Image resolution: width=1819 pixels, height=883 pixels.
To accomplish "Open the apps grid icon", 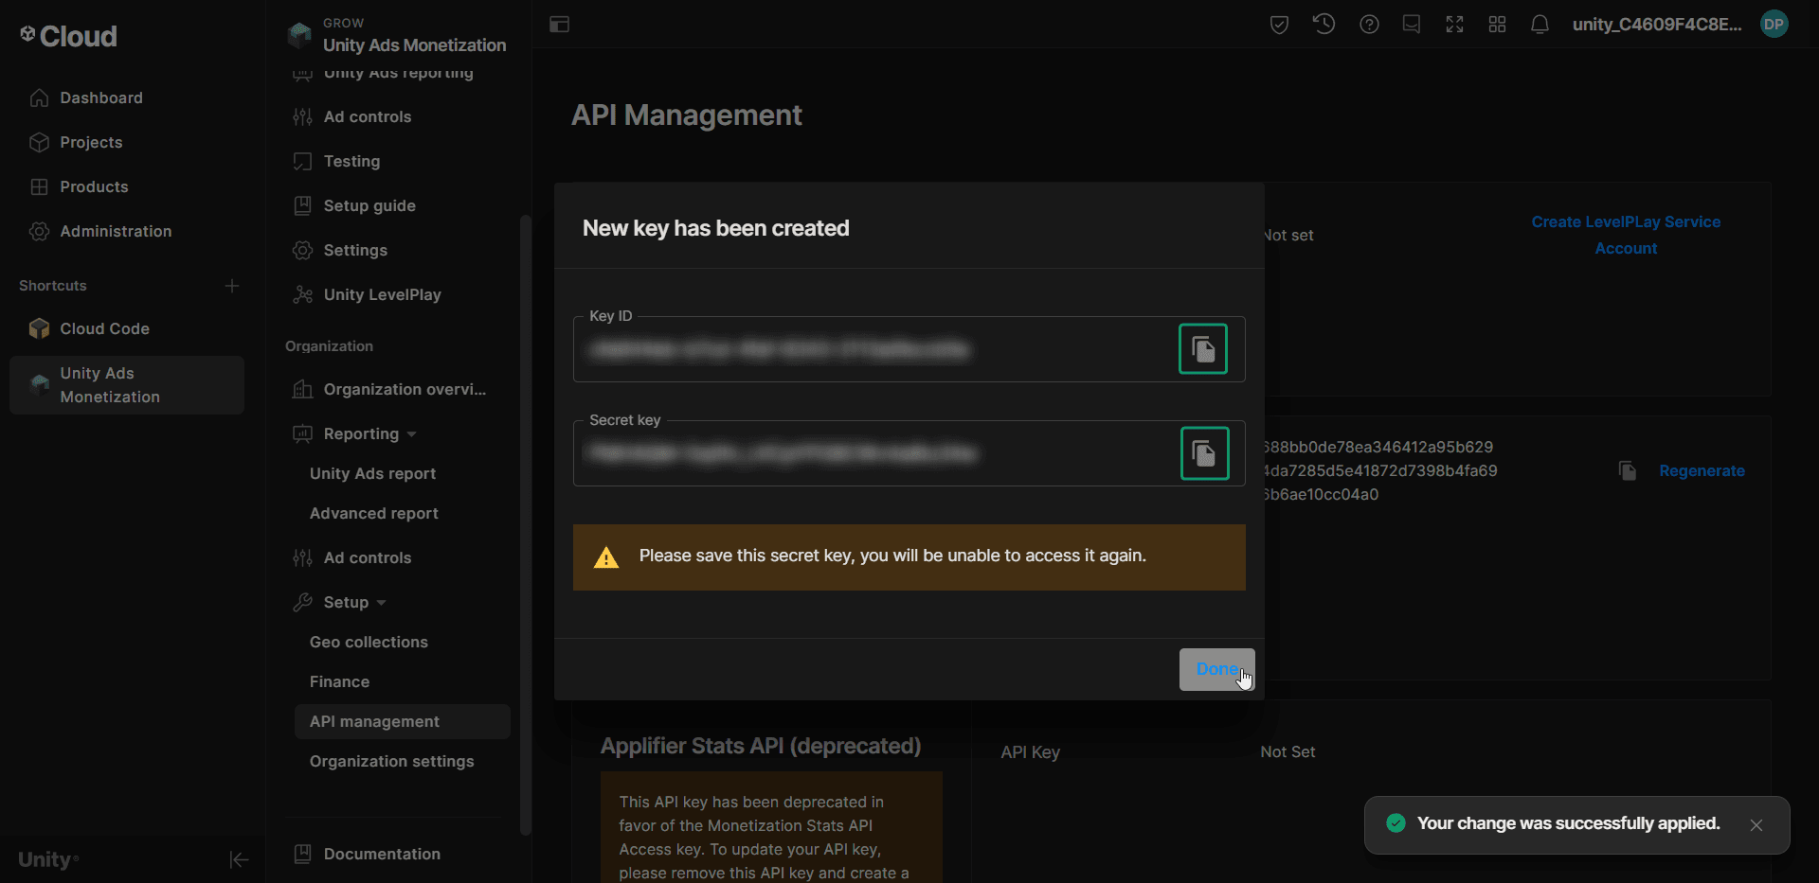I will tap(1497, 25).
